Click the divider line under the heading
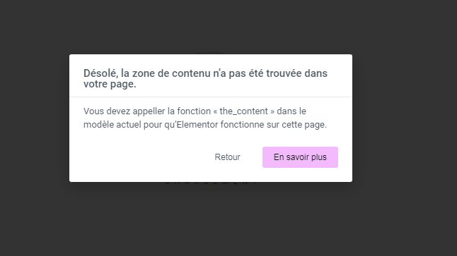This screenshot has height=256, width=457. [211, 97]
